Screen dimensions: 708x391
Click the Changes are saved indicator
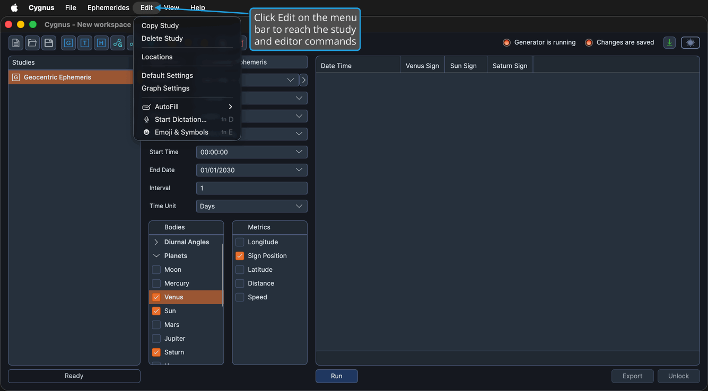click(619, 42)
